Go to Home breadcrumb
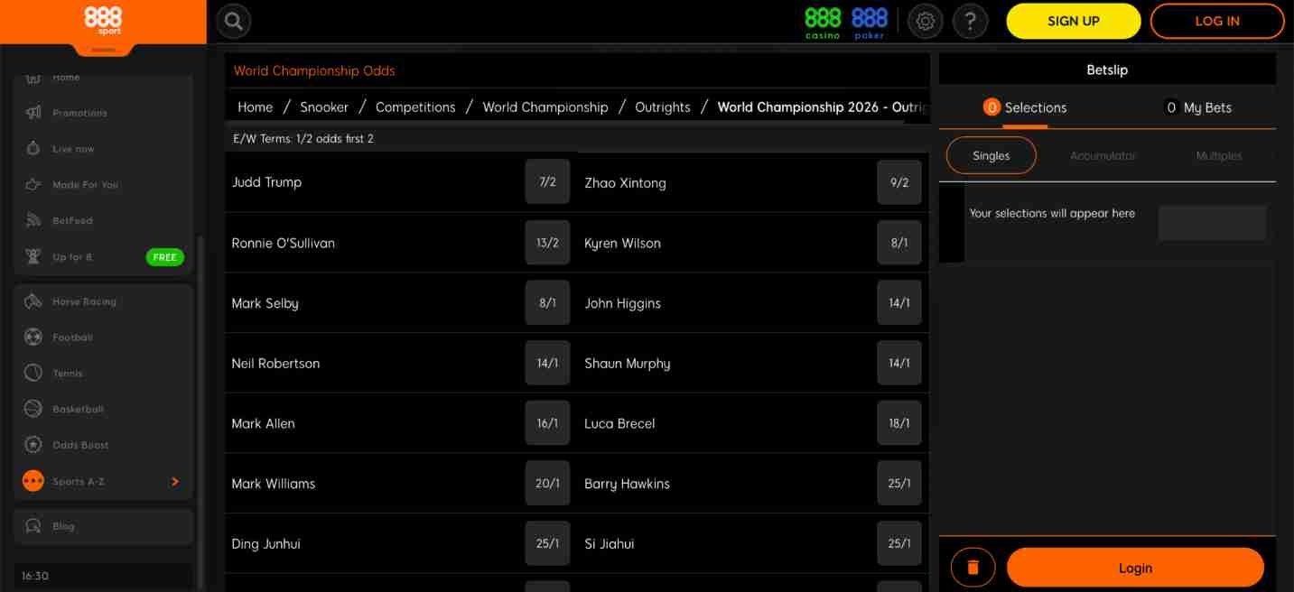Image resolution: width=1294 pixels, height=592 pixels. click(x=256, y=106)
